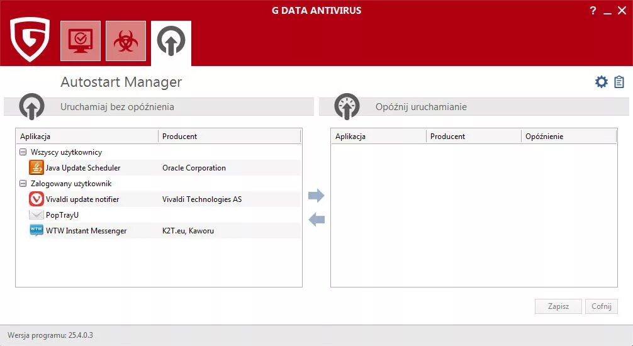
Task: Sort left list by Producent column
Action: click(229, 137)
